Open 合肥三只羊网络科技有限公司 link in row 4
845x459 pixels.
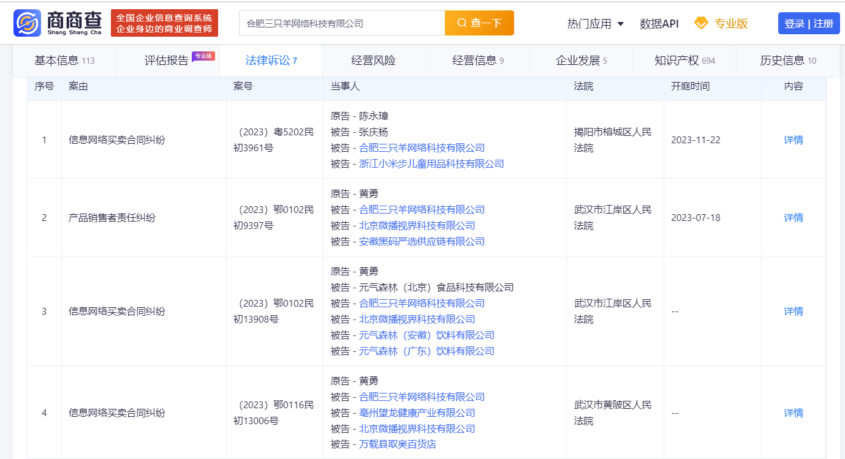tap(422, 397)
